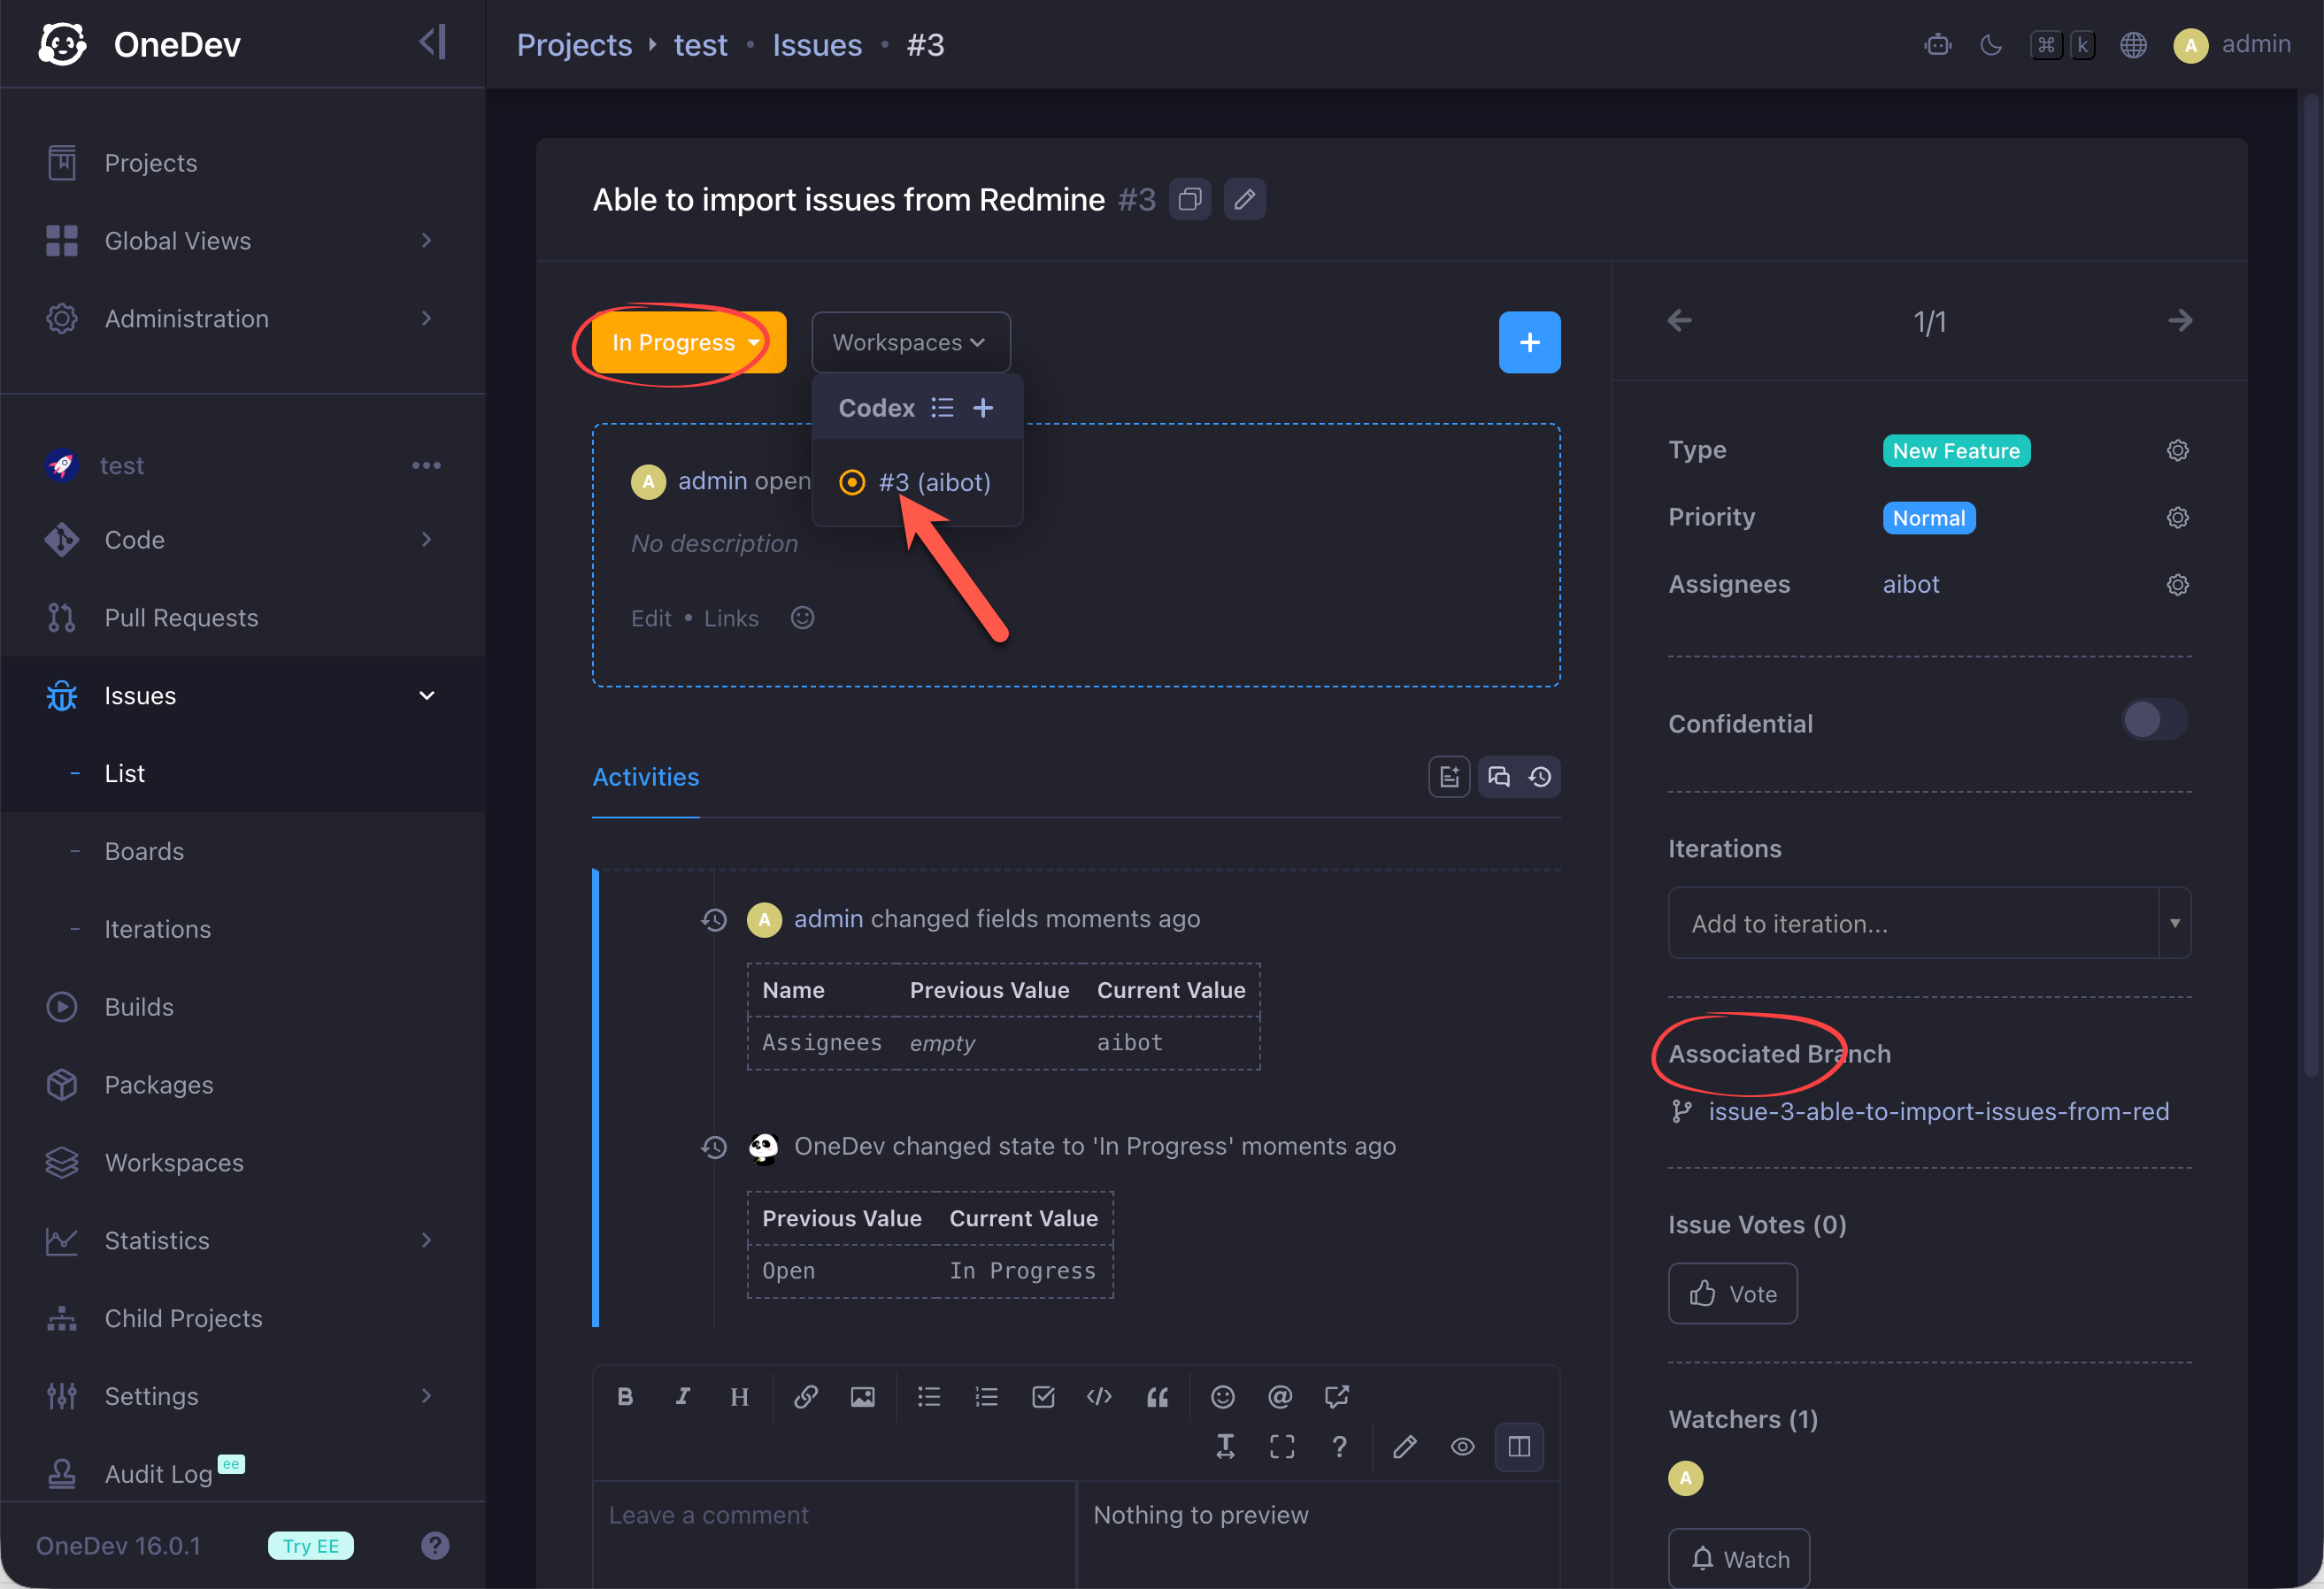Edit the Type field gear icon
This screenshot has width=2324, height=1589.
point(2177,450)
